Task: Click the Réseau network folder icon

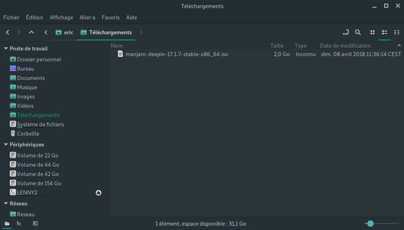Action: point(13,214)
